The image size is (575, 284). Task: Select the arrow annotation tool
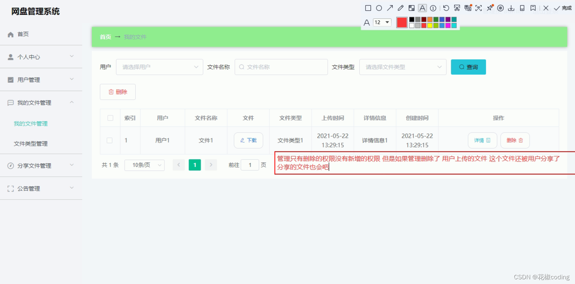click(390, 8)
